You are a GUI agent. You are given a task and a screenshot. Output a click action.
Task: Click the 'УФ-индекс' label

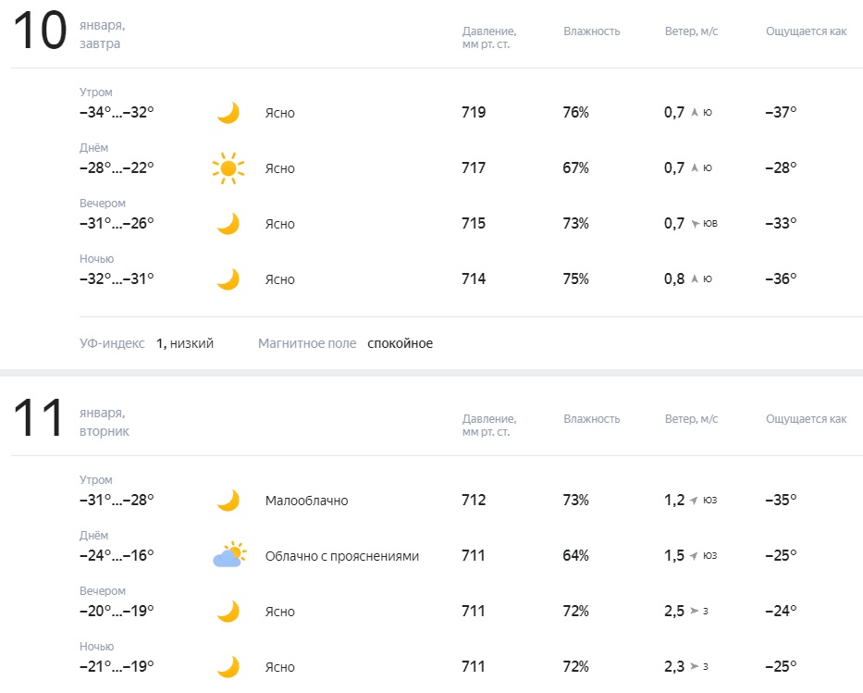tap(112, 343)
